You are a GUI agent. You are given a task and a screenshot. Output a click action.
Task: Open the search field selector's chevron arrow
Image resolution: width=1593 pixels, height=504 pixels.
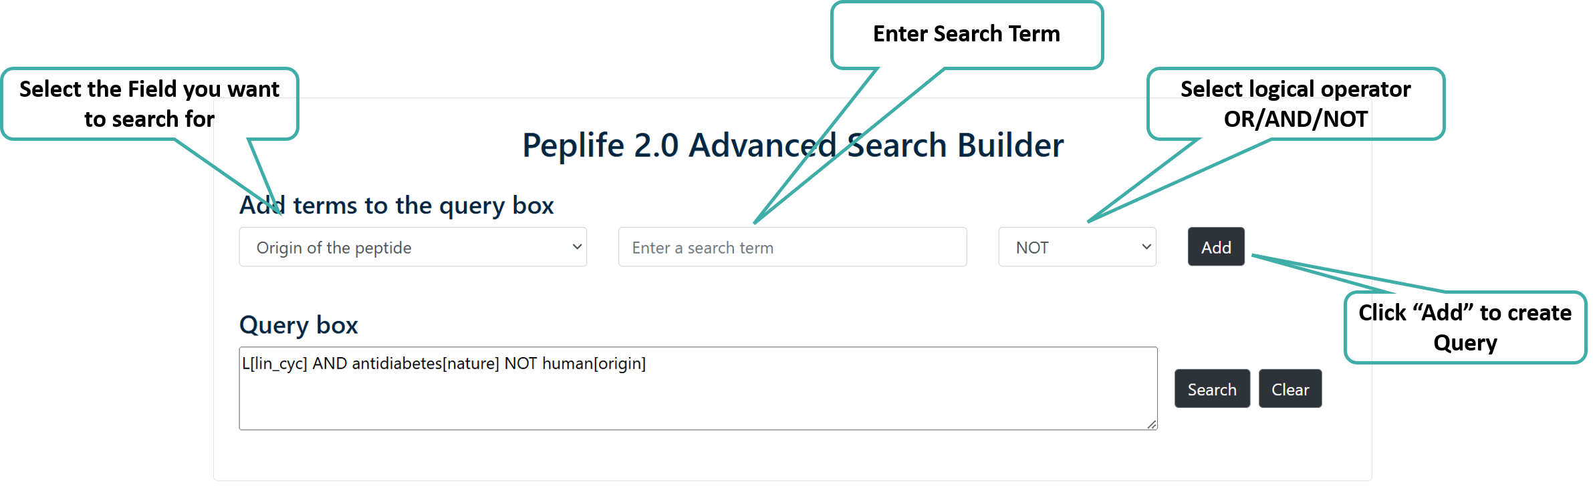pyautogui.click(x=576, y=247)
